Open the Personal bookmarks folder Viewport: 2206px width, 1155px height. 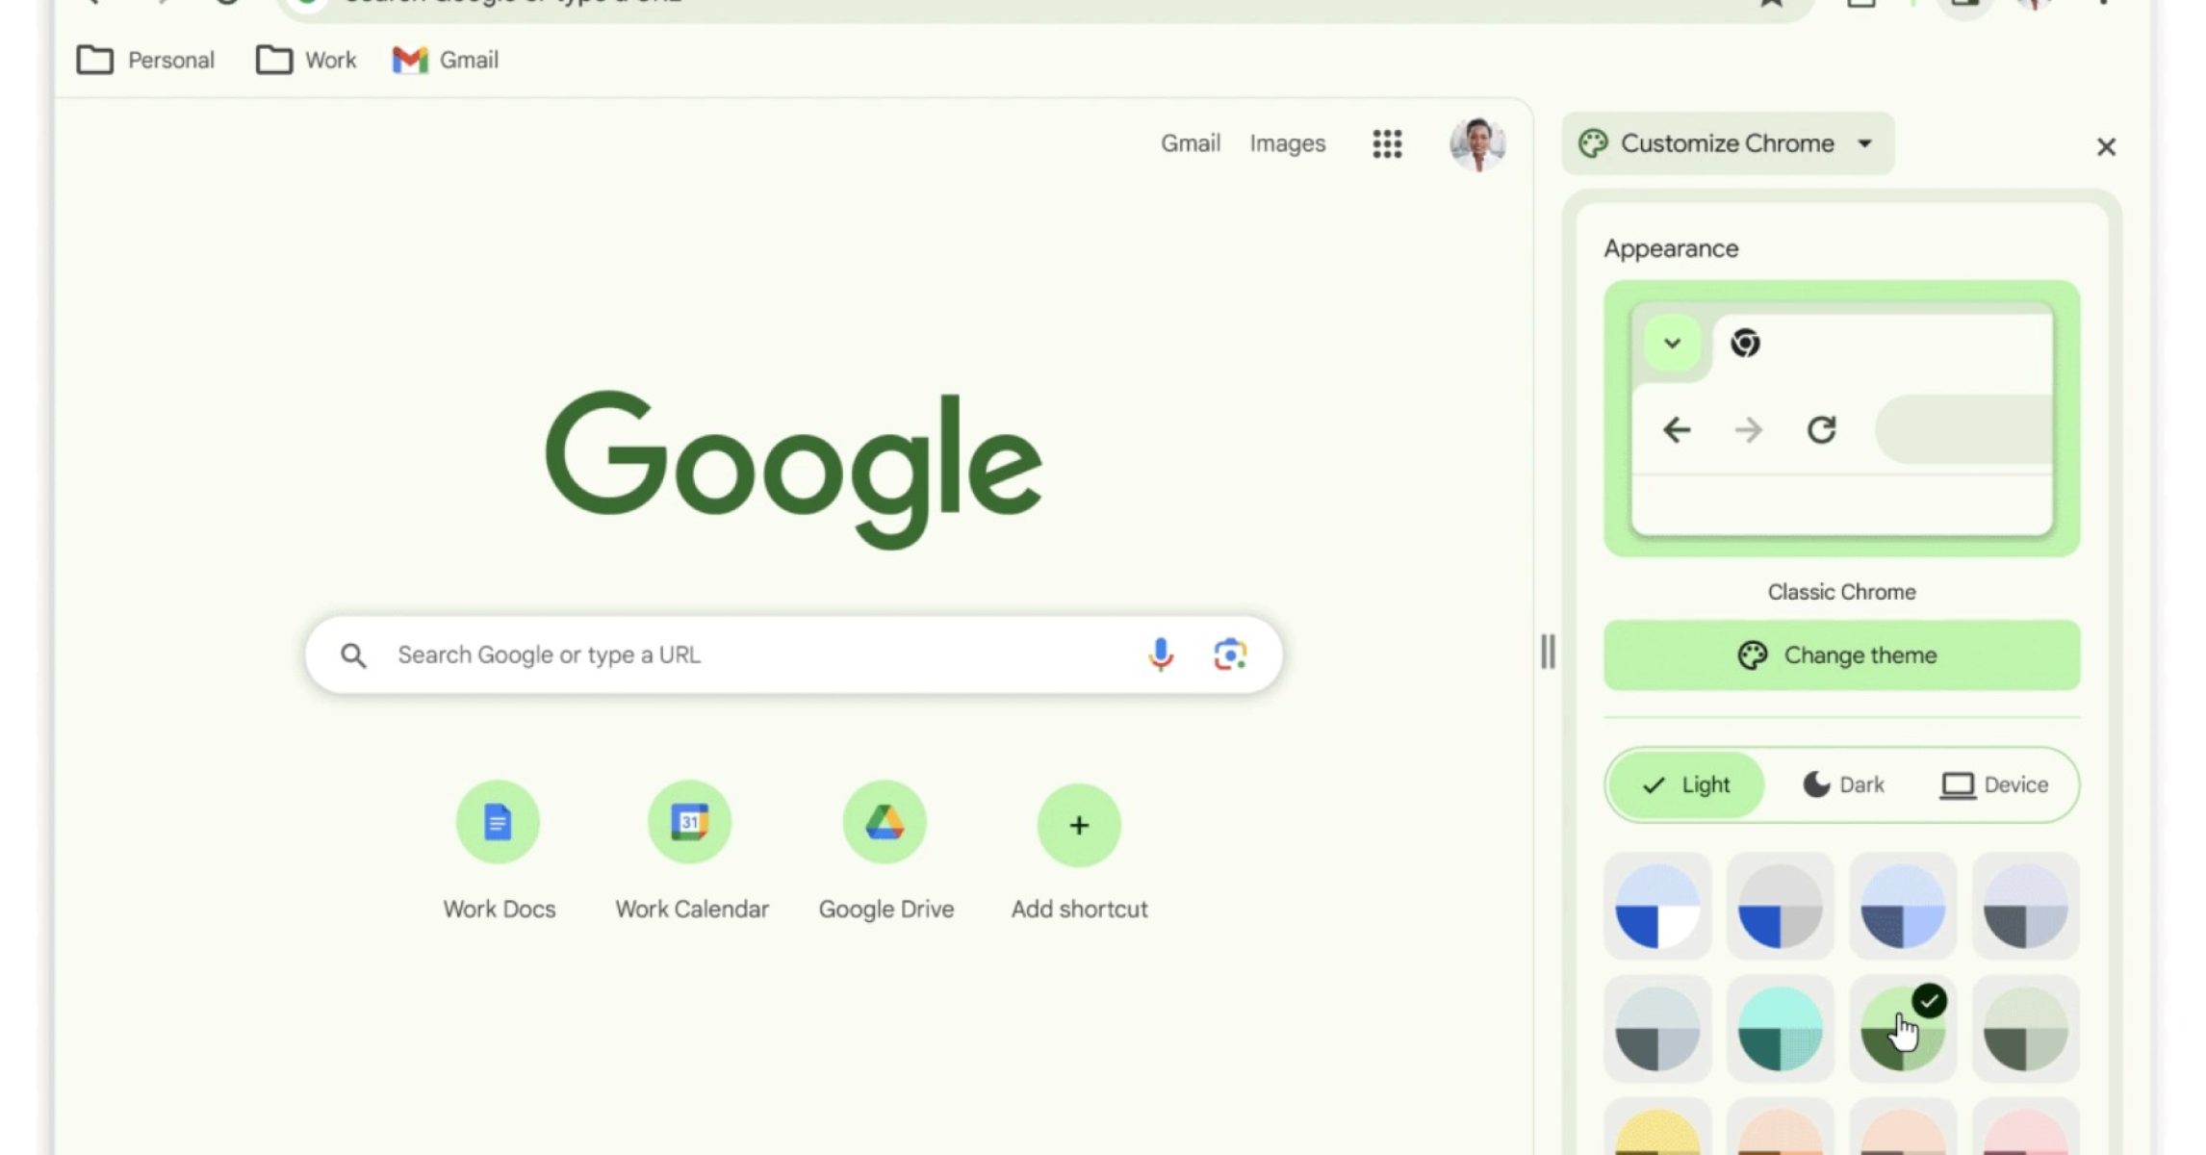145,60
